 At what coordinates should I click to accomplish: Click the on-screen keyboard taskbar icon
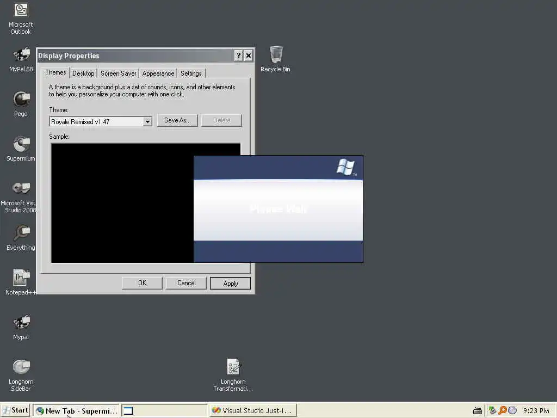point(478,411)
